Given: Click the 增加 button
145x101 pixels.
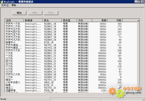Looking at the screenshot, I should click(19, 13).
